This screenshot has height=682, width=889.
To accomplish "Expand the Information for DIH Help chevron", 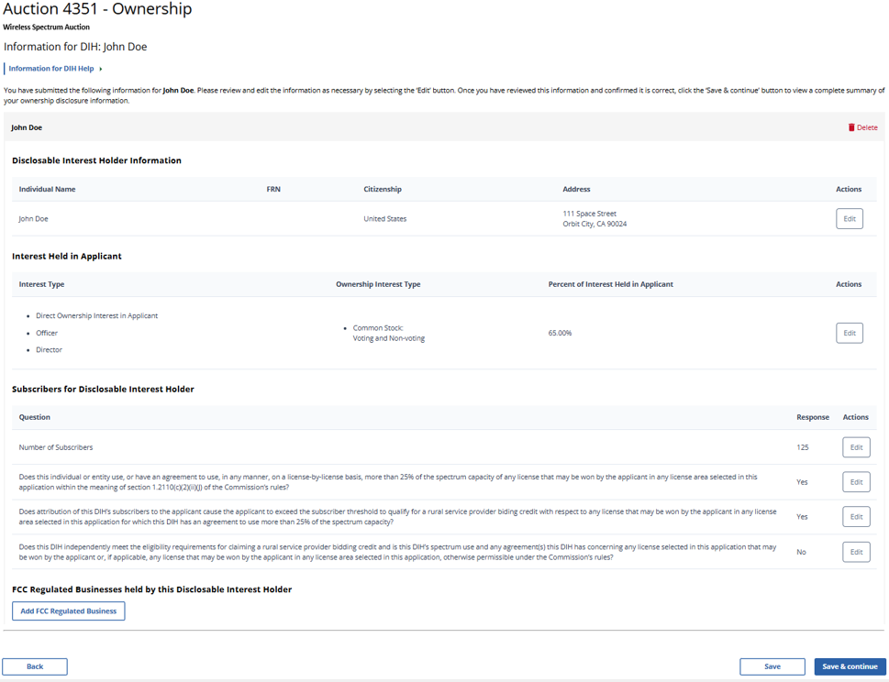I will 101,69.
